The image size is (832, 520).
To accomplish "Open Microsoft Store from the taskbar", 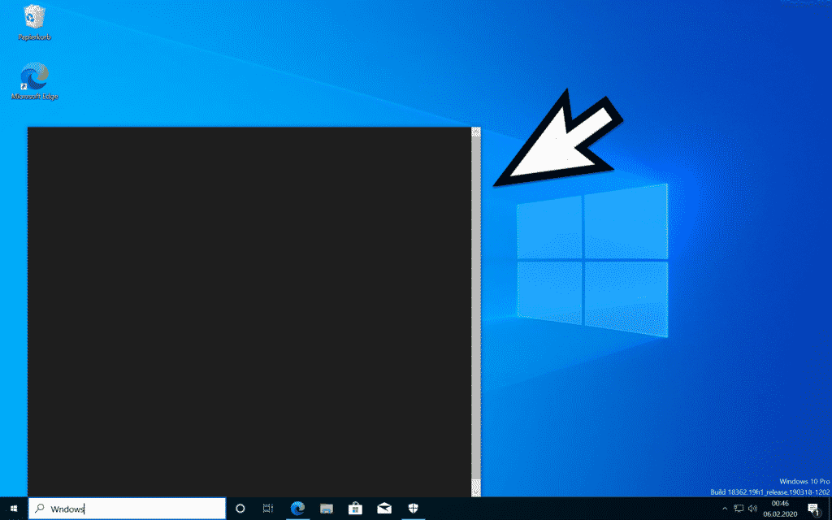I will point(355,509).
